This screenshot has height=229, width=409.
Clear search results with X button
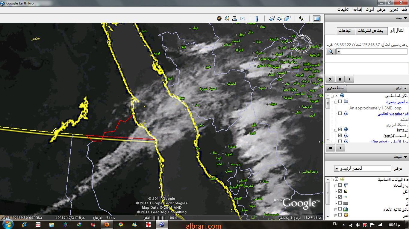tap(330, 79)
